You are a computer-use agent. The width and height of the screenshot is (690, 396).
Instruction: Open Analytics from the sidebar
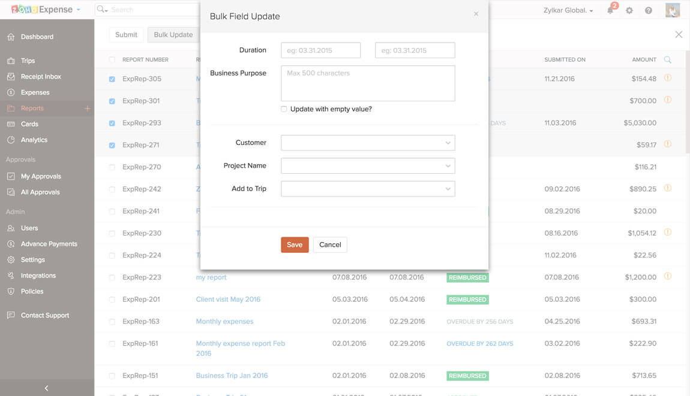click(x=34, y=140)
